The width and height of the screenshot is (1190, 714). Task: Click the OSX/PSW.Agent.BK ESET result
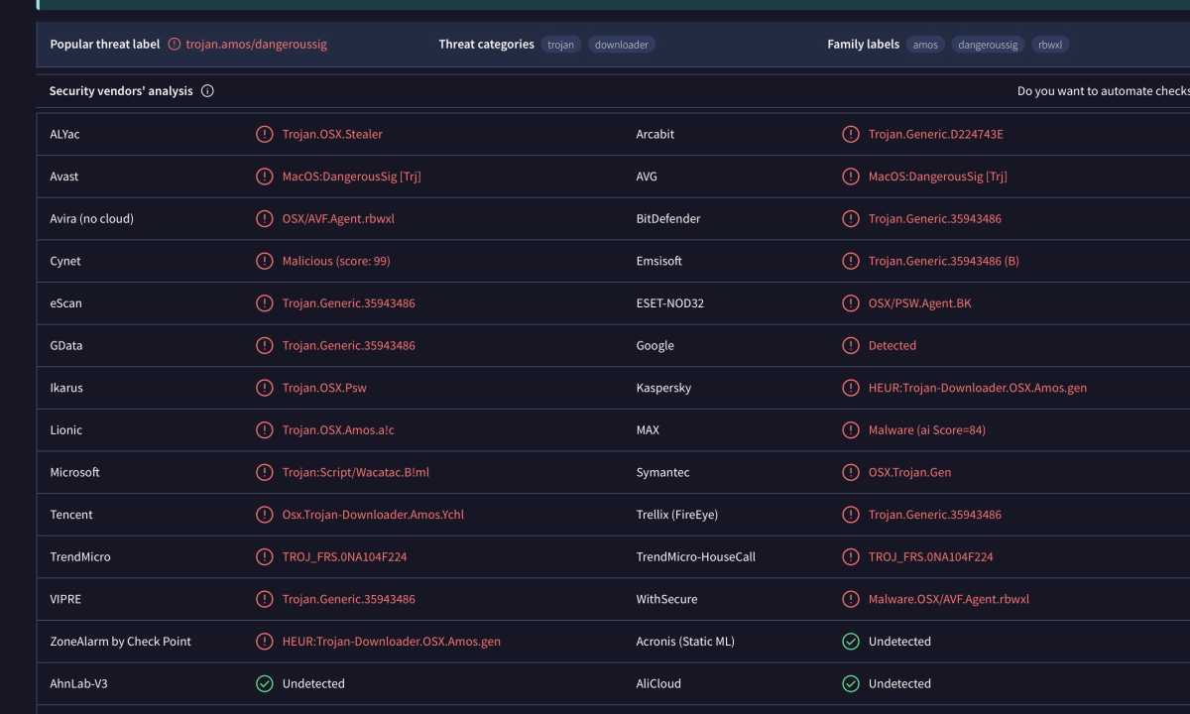920,303
